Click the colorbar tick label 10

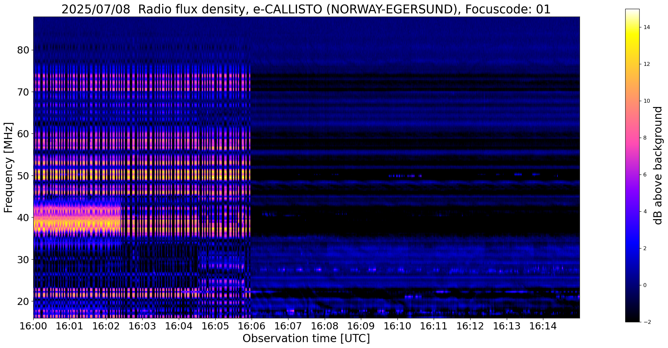click(x=646, y=101)
